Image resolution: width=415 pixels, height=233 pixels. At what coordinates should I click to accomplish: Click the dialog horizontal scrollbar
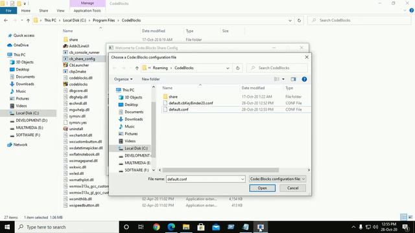(x=220, y=170)
